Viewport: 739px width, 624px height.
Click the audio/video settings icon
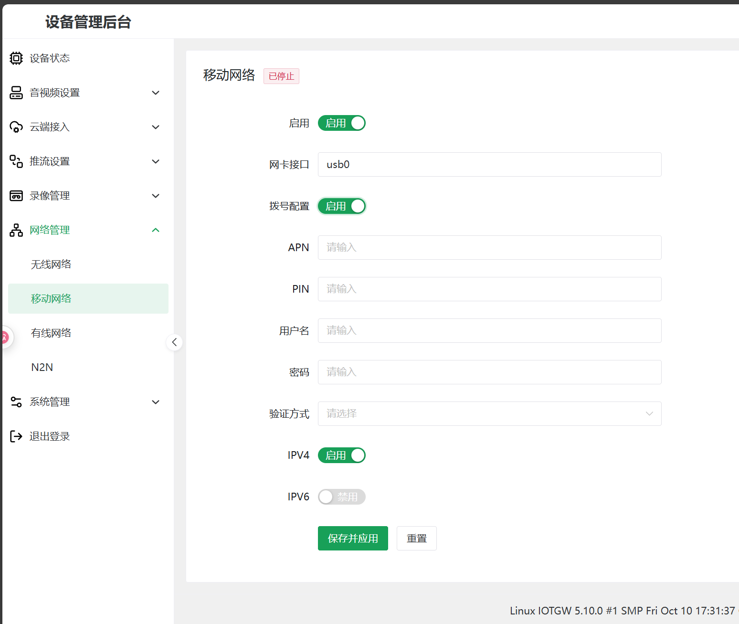(16, 93)
